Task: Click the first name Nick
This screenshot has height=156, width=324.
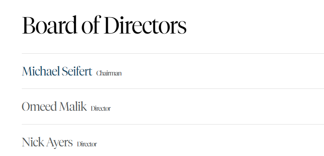Action: [33, 142]
